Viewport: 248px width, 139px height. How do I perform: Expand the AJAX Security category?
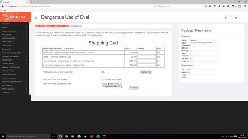pyautogui.click(x=14, y=35)
